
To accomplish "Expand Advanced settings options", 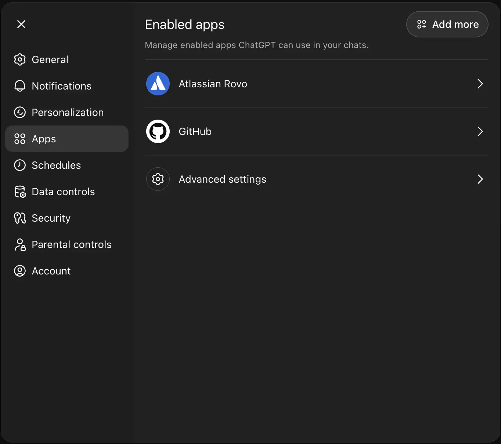I will 480,179.
